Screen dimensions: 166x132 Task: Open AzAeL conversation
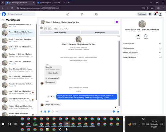(18, 40)
